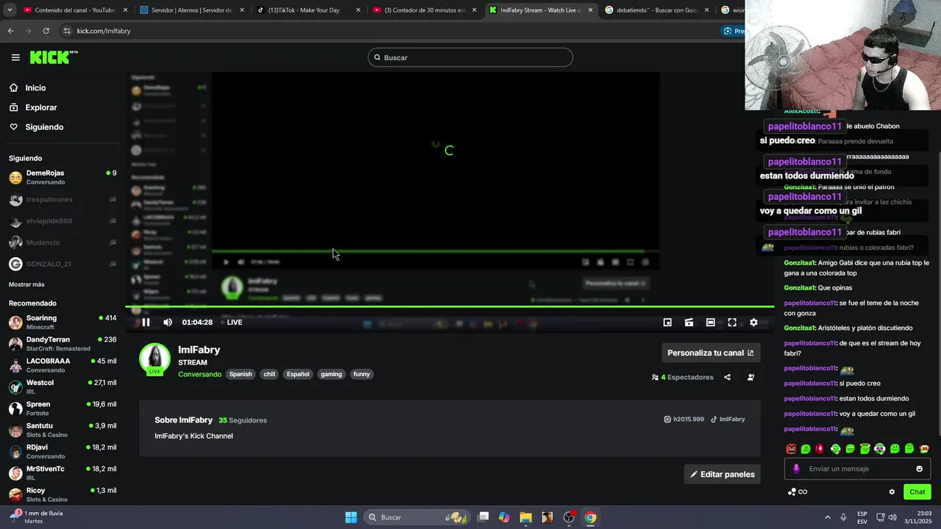Open player settings gear

tap(754, 322)
